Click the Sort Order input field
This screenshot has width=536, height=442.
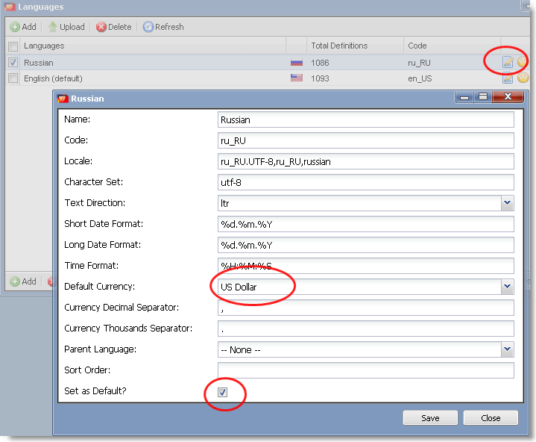(365, 371)
